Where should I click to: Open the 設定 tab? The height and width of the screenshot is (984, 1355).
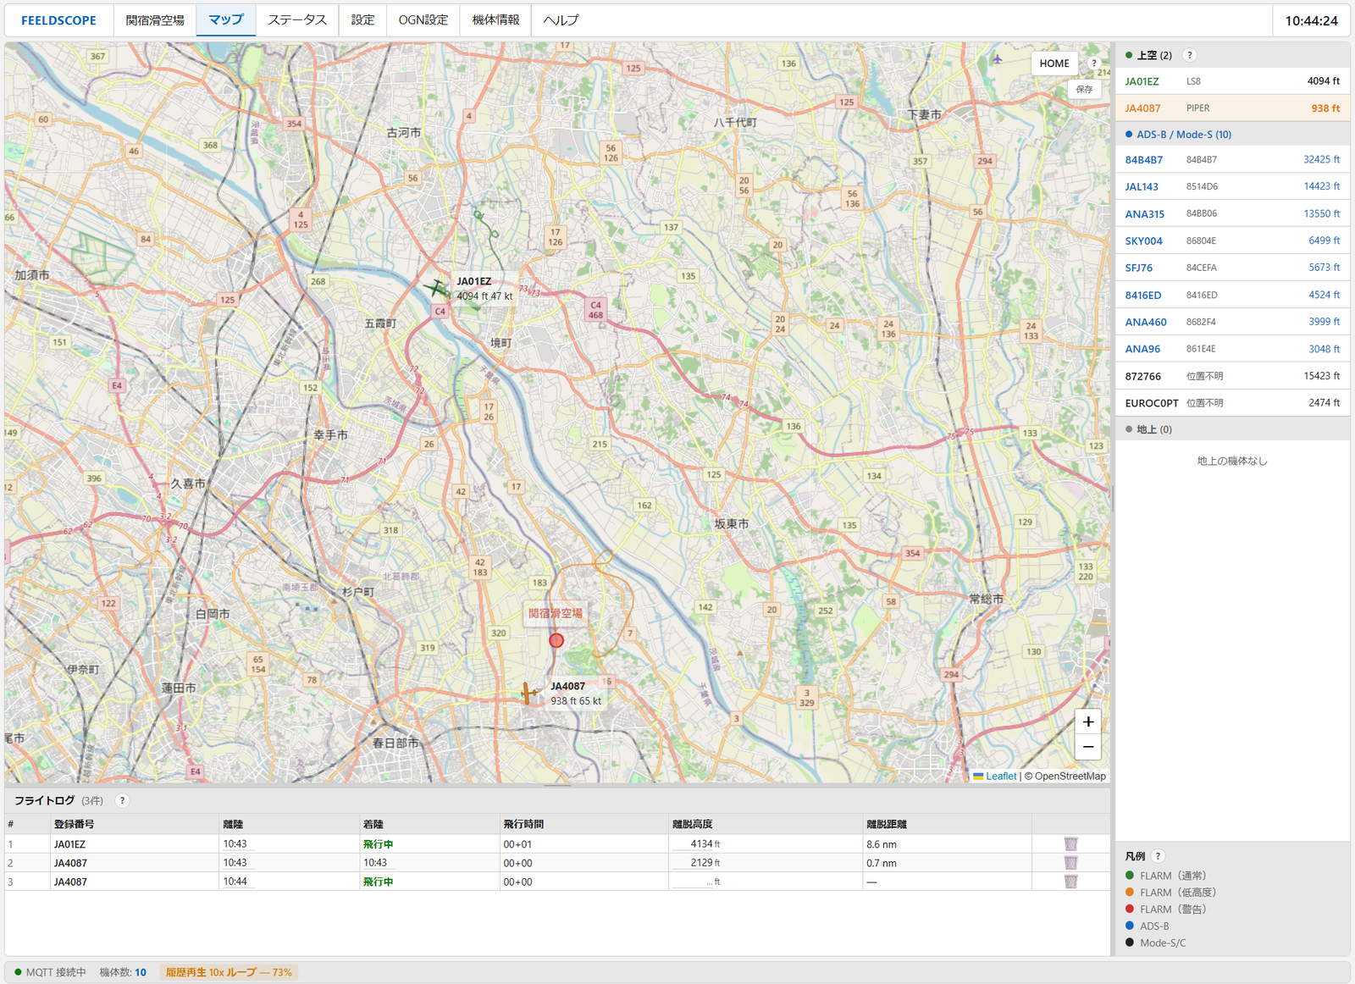pyautogui.click(x=362, y=20)
